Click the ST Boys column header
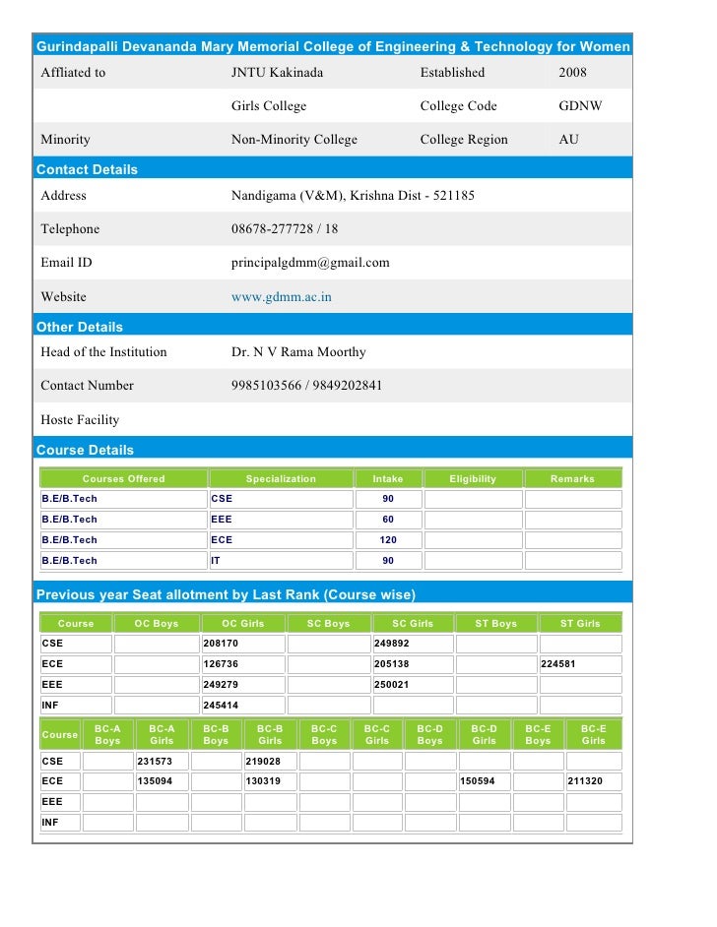Viewport: 717px width, 927px height. tap(495, 623)
